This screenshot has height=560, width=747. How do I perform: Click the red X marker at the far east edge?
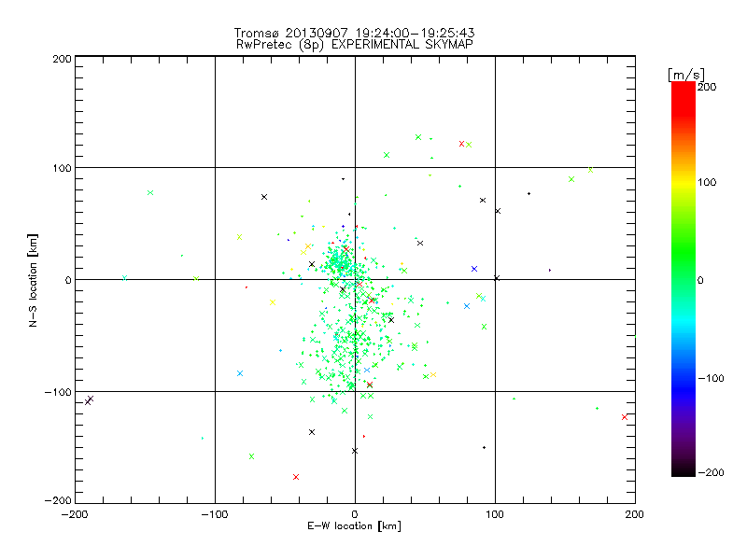625,417
